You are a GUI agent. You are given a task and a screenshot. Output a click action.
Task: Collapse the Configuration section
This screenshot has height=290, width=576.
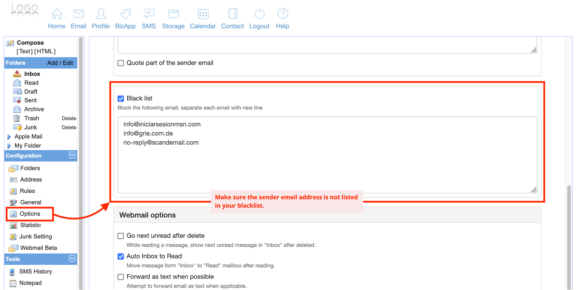[x=72, y=155]
